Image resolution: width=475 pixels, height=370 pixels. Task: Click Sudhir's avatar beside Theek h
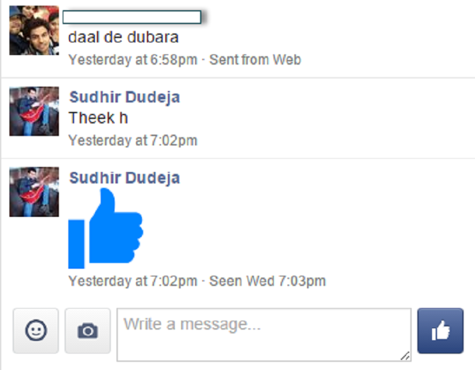[34, 111]
